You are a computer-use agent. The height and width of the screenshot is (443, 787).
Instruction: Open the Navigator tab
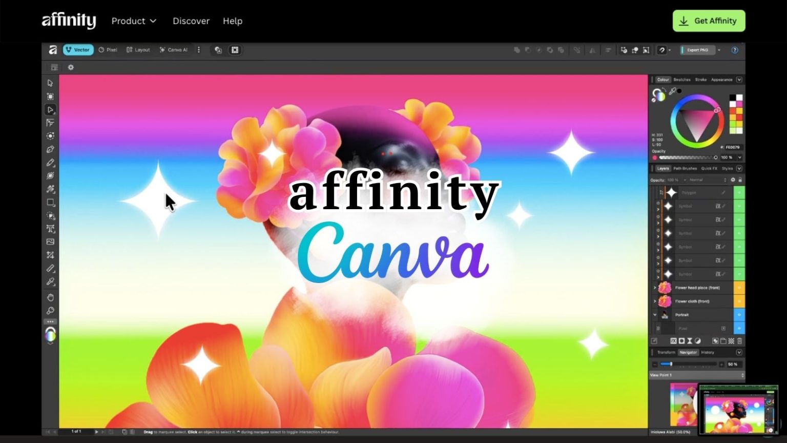(688, 352)
